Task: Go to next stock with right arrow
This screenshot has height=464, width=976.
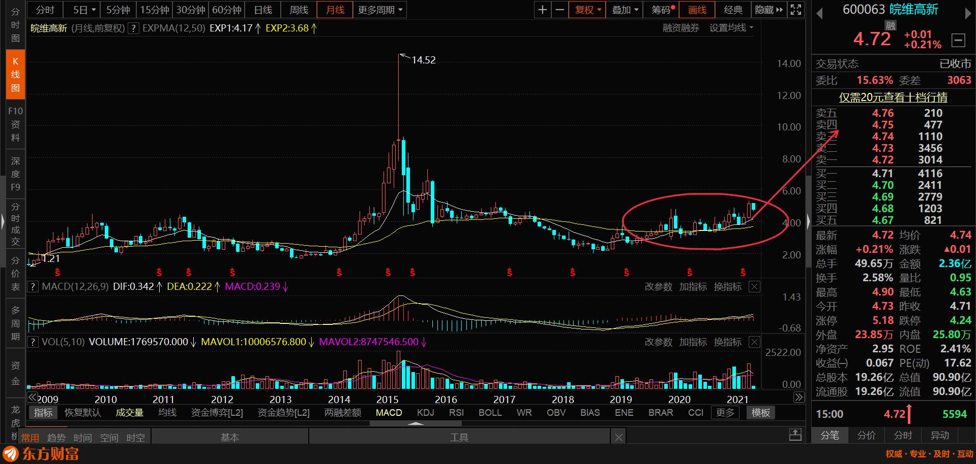Action: point(968,14)
